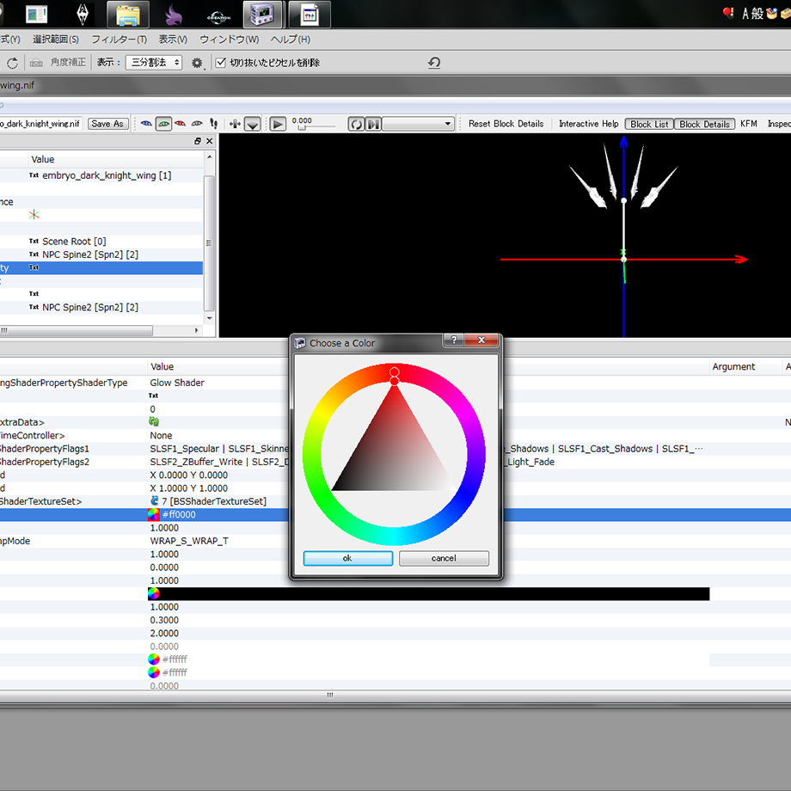
Task: Open the フィルター(T) menu
Action: click(x=119, y=40)
